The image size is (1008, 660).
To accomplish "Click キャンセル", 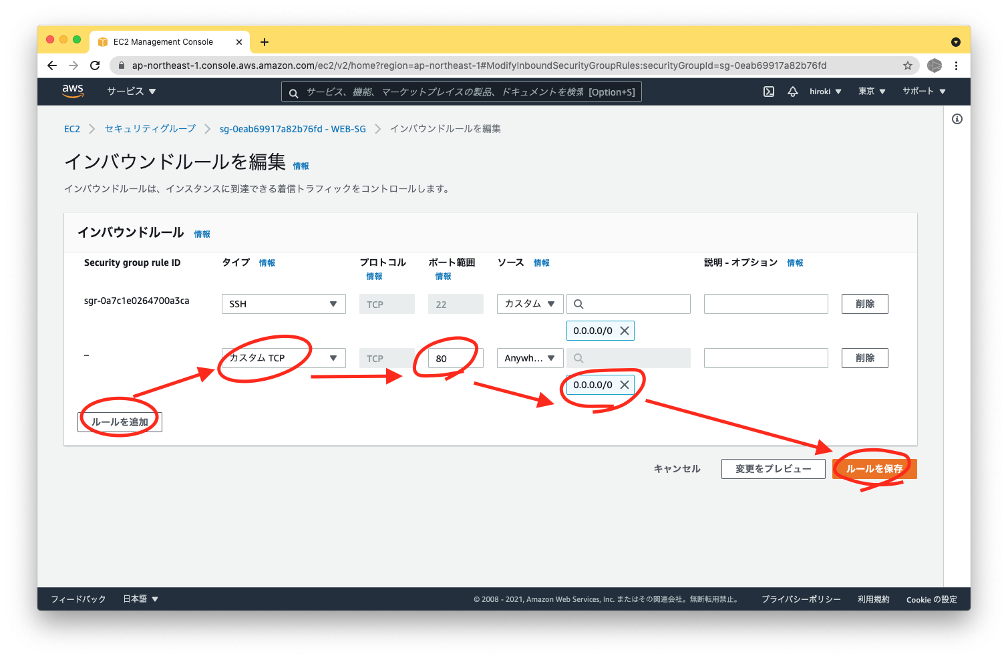I will pos(677,469).
